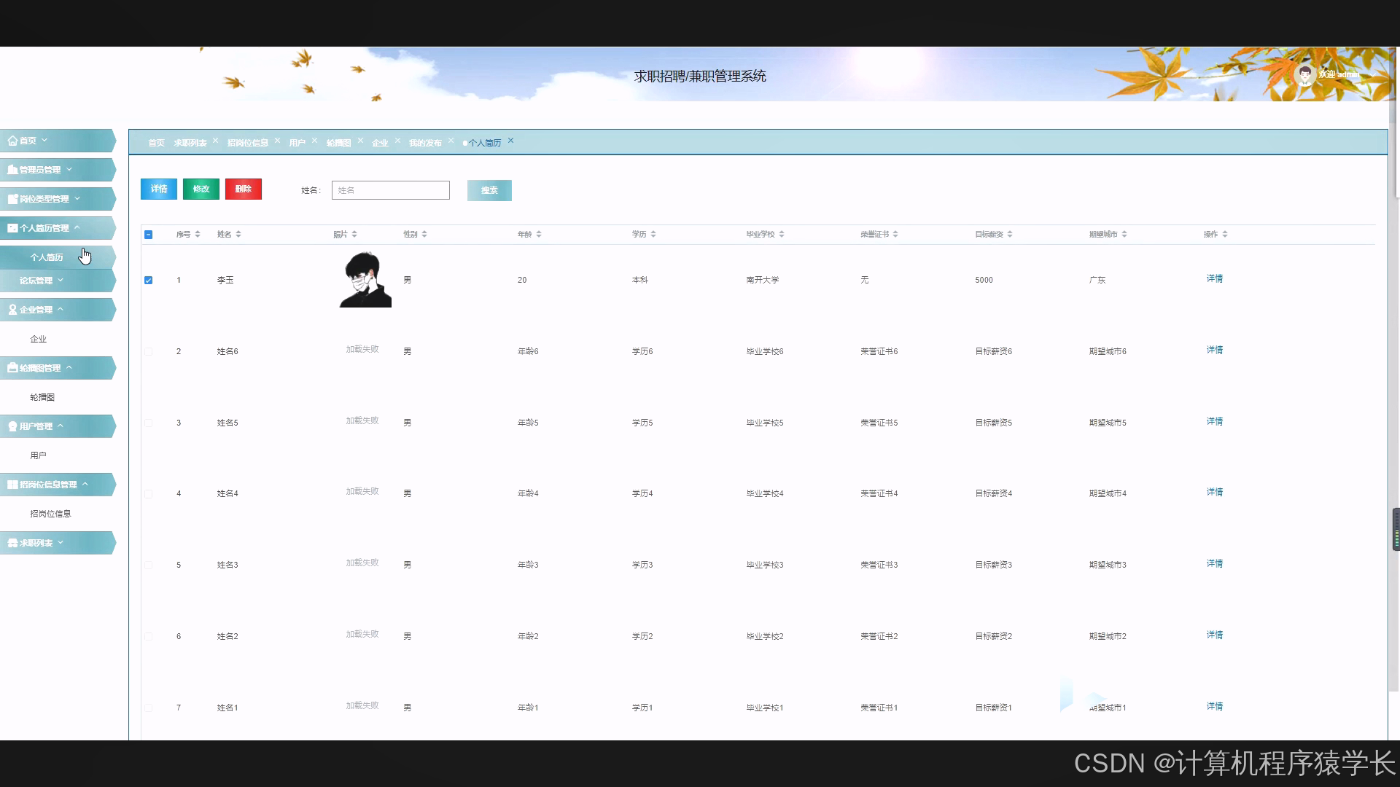Click the 求职列表 sidebar icon
Image resolution: width=1400 pixels, height=787 pixels.
pos(12,543)
